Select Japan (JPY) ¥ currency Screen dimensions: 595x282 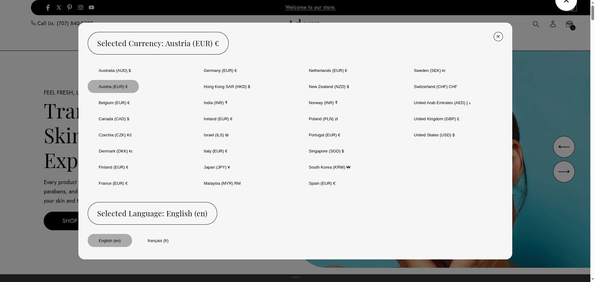coord(217,167)
